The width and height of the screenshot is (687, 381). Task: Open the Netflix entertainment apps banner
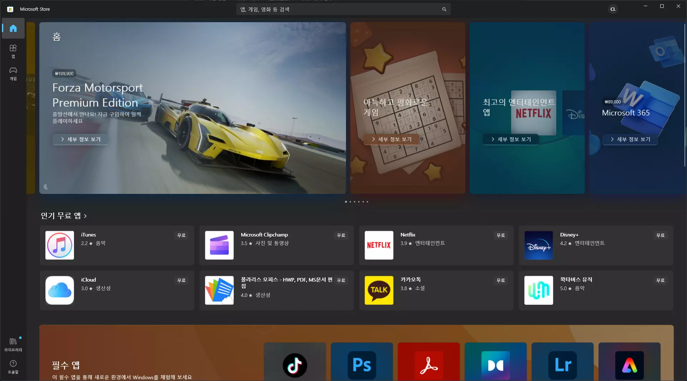(527, 108)
